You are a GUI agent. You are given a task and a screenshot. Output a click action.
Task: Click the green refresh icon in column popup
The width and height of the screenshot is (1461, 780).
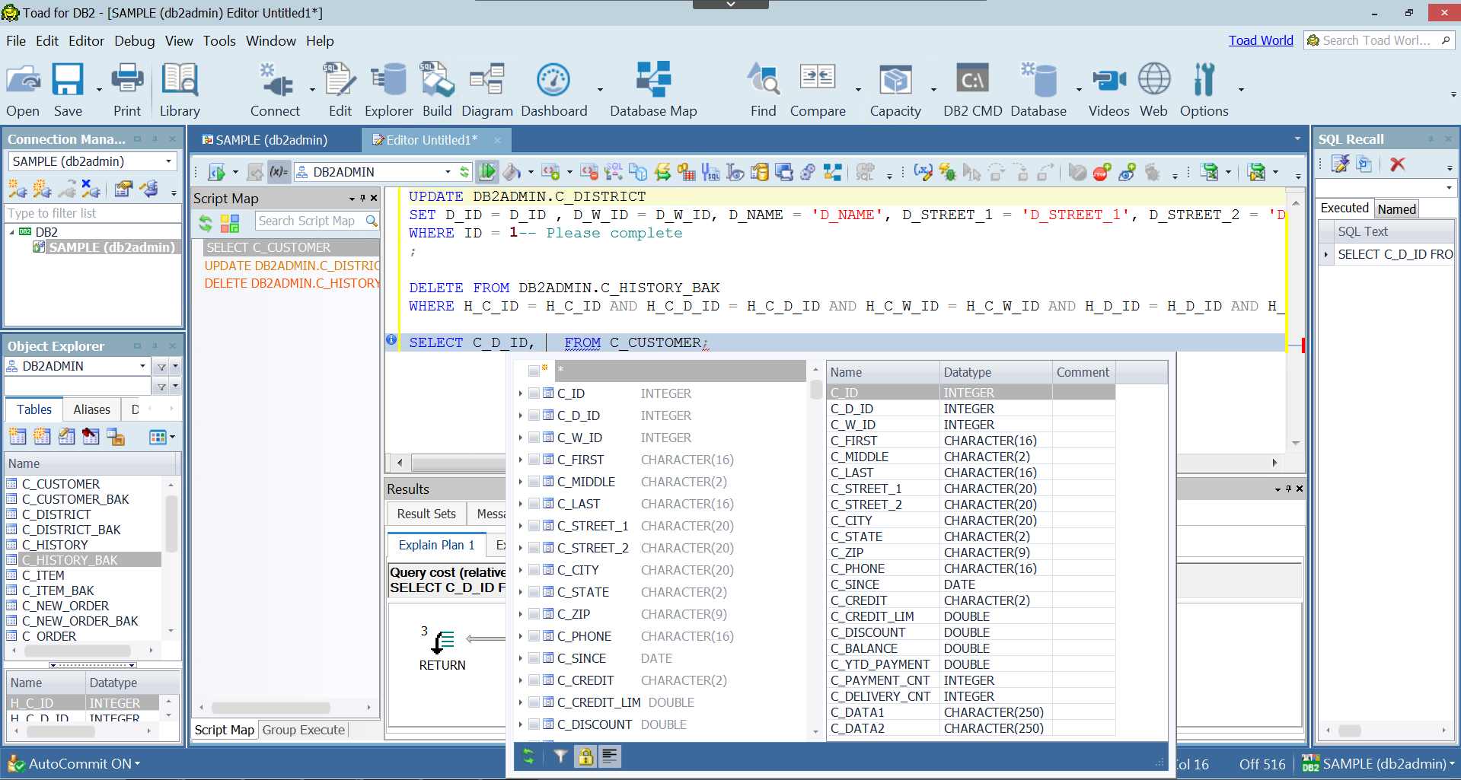tap(528, 756)
